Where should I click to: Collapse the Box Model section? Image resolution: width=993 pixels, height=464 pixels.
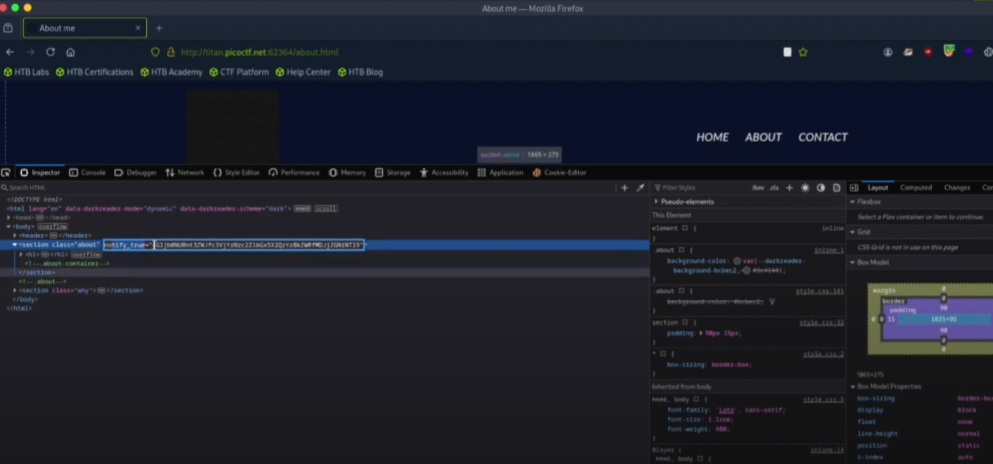pyautogui.click(x=854, y=262)
